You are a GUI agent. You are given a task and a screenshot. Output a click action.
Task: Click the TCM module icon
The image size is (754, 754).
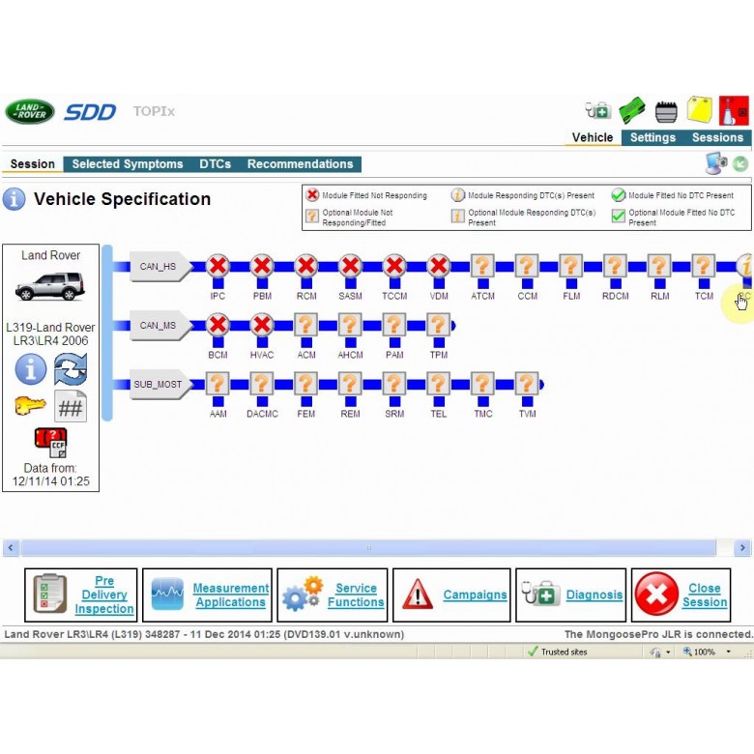click(x=704, y=266)
